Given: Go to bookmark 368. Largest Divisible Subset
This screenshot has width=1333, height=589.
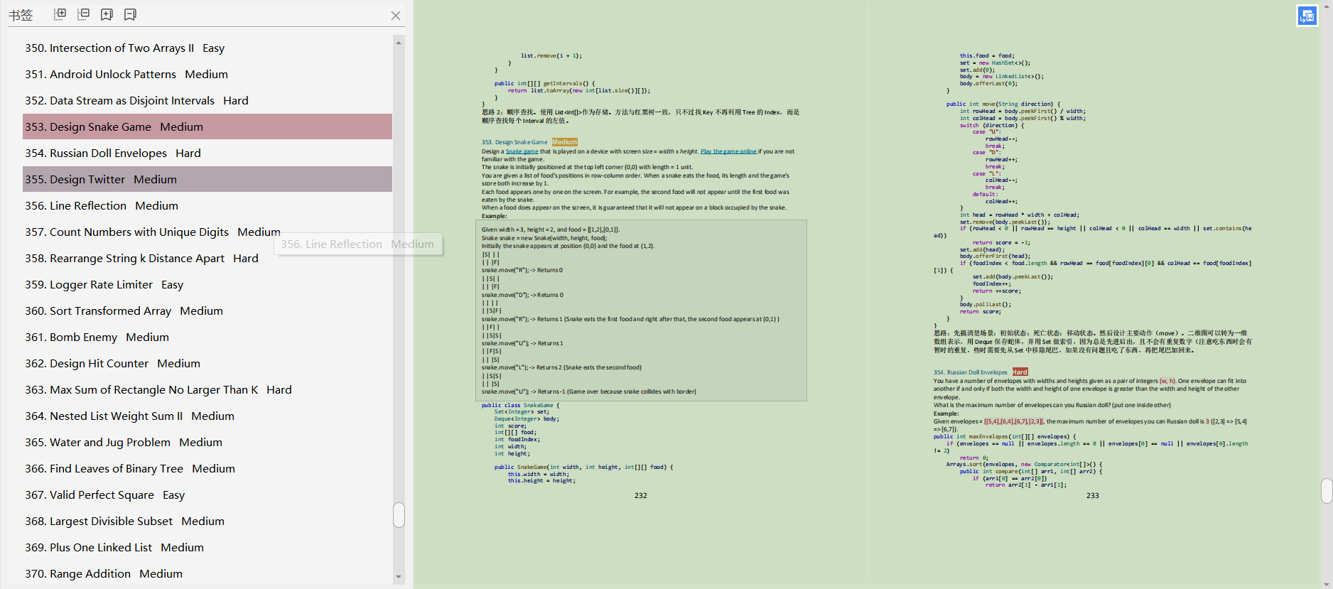Looking at the screenshot, I should 207,522.
